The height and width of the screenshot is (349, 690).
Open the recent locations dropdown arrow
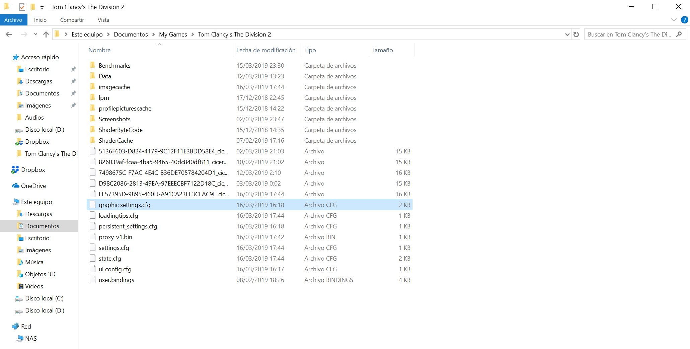point(35,34)
